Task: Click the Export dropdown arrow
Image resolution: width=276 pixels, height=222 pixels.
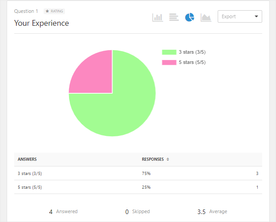Action: 256,16
